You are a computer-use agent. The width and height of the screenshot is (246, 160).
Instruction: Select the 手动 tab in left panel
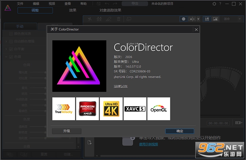(20, 26)
